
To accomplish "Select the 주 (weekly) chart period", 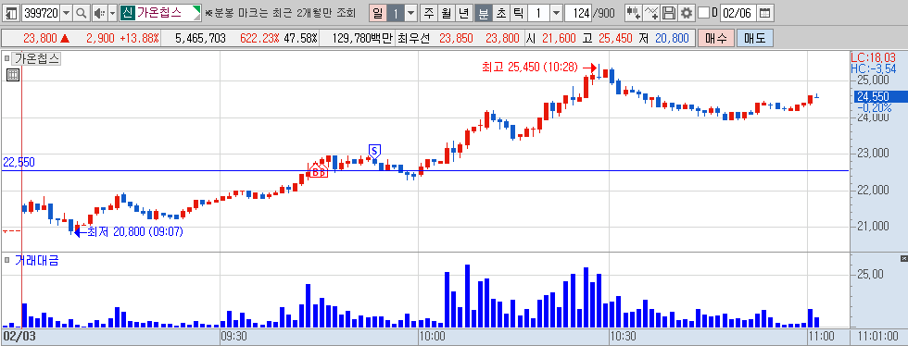I will point(428,12).
